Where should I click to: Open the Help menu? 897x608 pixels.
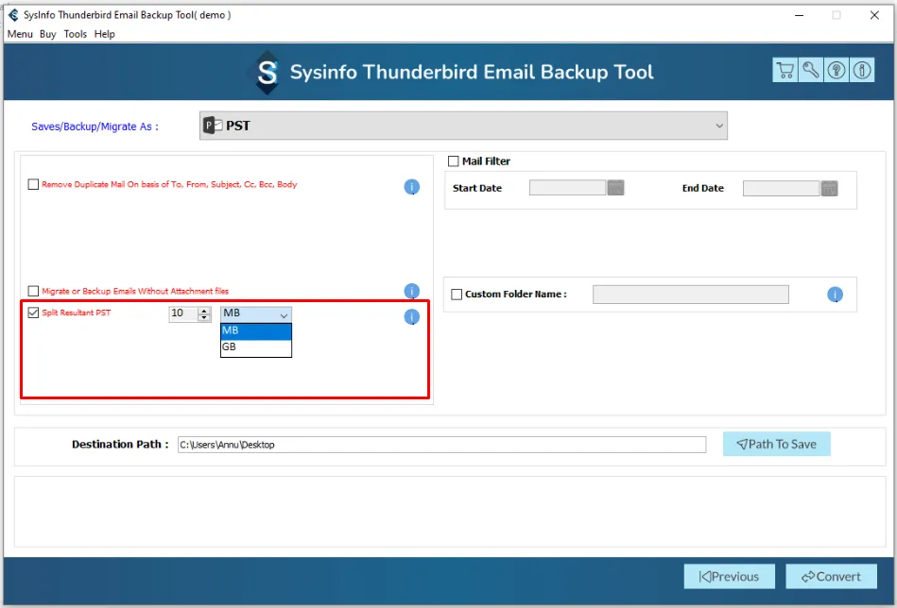105,34
